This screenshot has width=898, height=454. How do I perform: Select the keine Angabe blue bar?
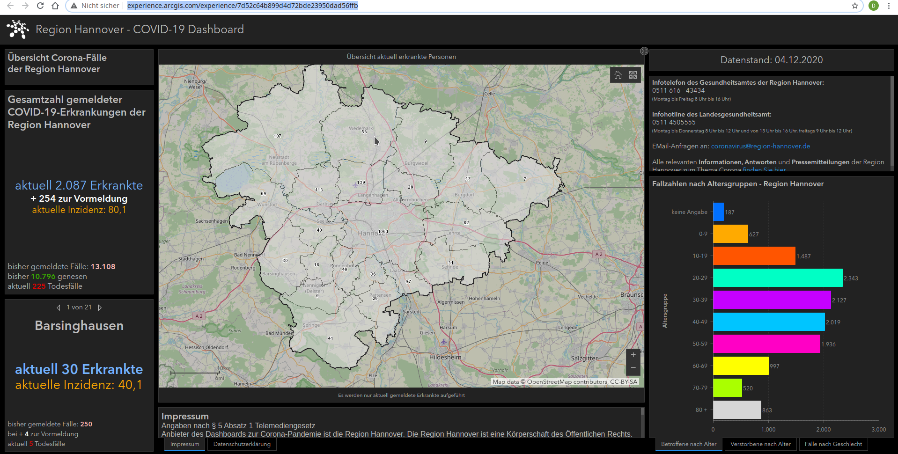point(718,212)
